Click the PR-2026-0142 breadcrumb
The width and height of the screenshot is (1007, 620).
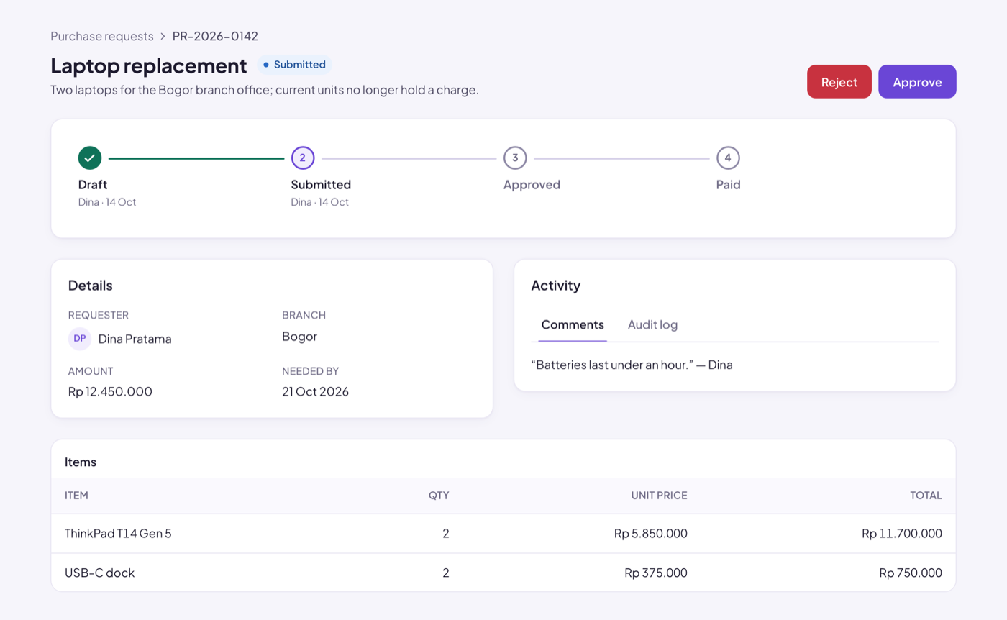pos(215,36)
